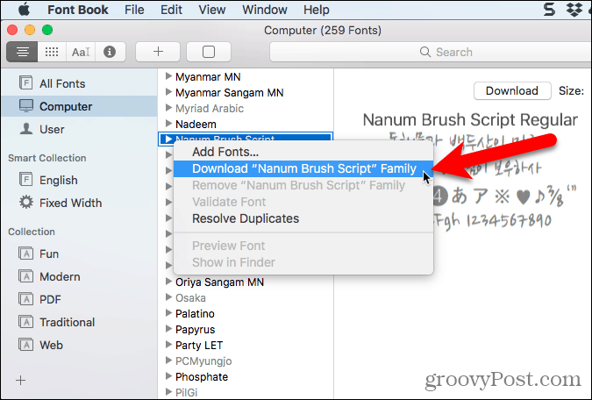Screen dimensions: 592x400
Task: Open the Window menu
Action: pos(265,10)
